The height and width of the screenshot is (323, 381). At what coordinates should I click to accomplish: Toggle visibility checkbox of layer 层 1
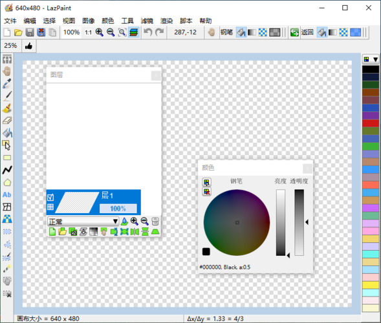click(x=50, y=197)
